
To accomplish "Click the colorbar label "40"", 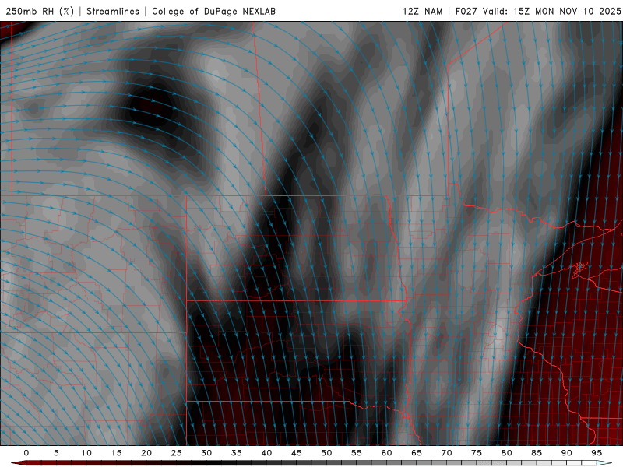I will click(x=266, y=453).
